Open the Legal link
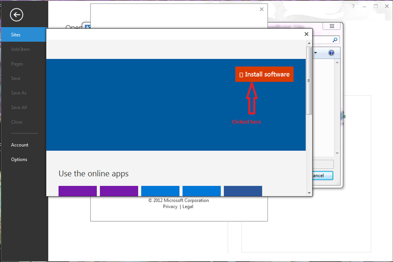The width and height of the screenshot is (393, 262). coord(188,207)
